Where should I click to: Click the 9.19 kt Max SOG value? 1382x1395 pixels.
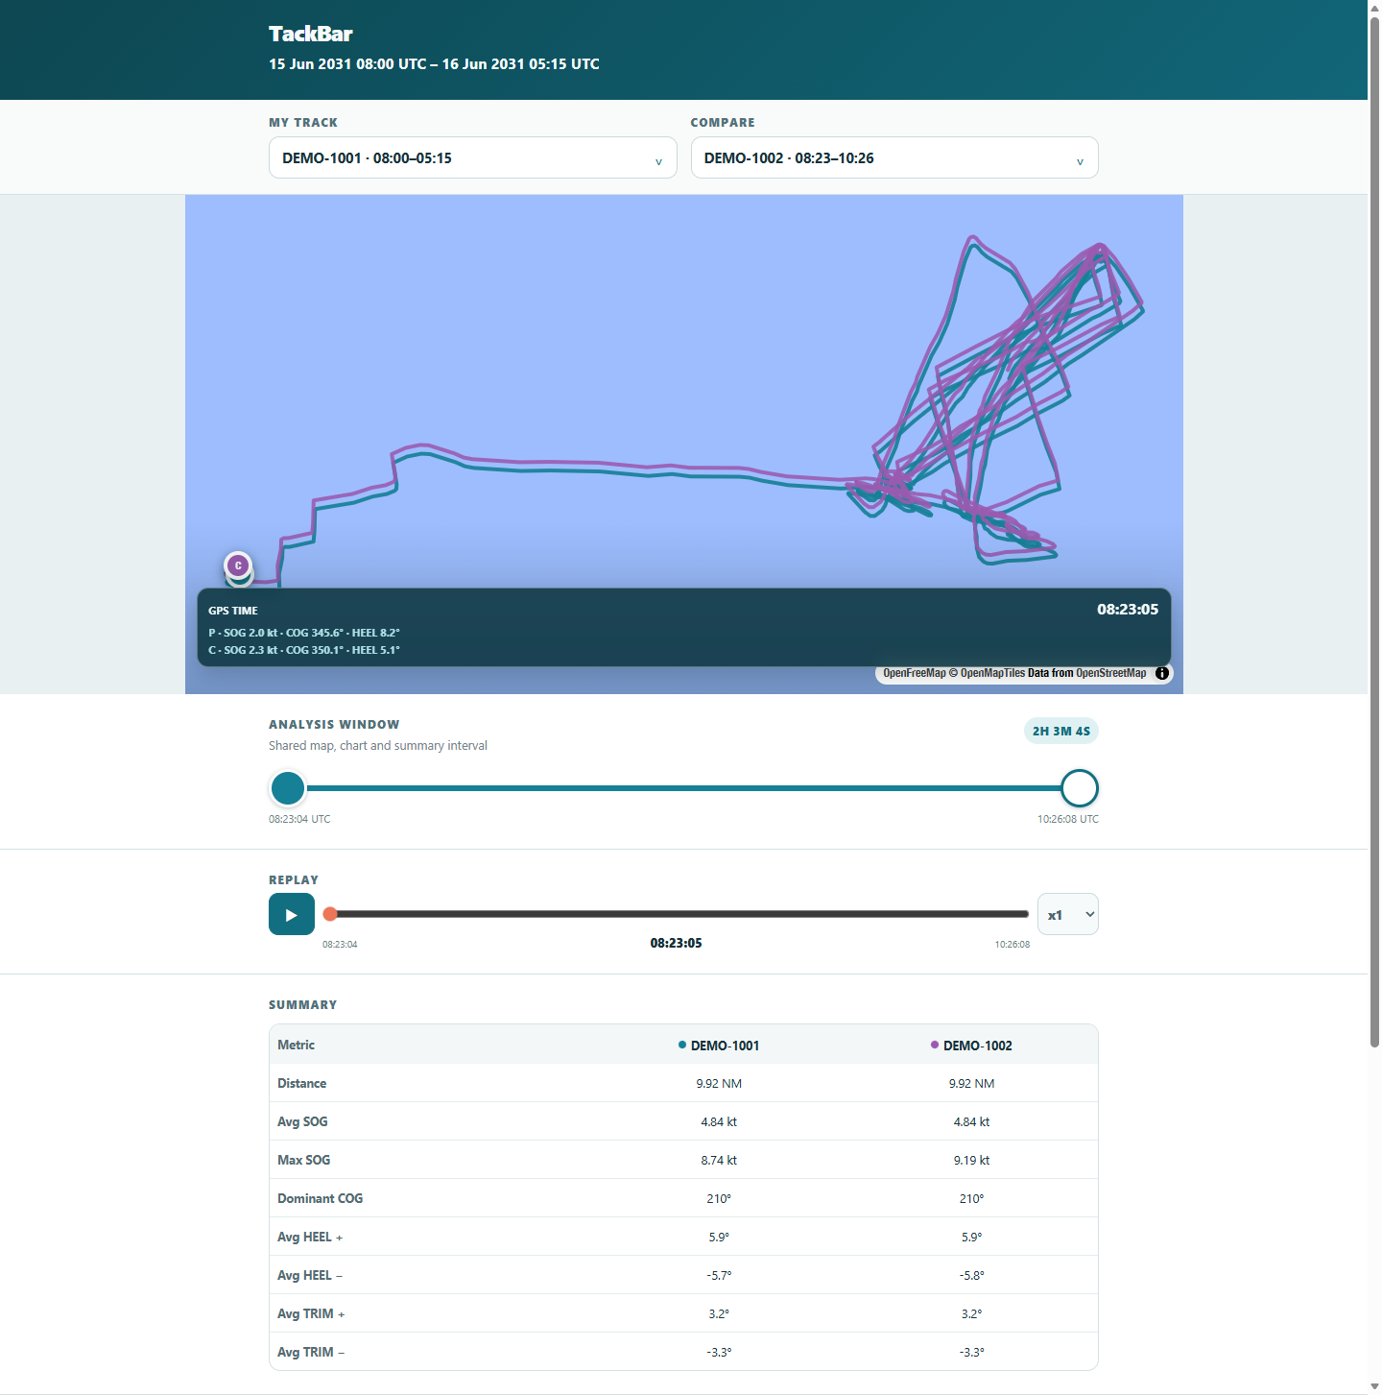click(971, 1160)
